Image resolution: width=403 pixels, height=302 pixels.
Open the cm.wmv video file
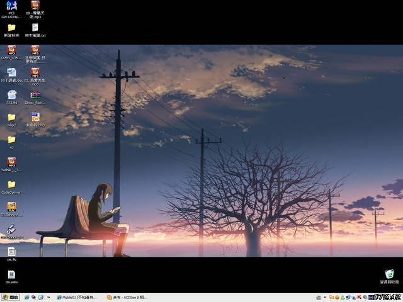11,274
